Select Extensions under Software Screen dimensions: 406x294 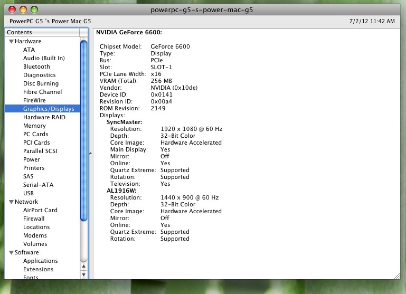click(x=39, y=269)
